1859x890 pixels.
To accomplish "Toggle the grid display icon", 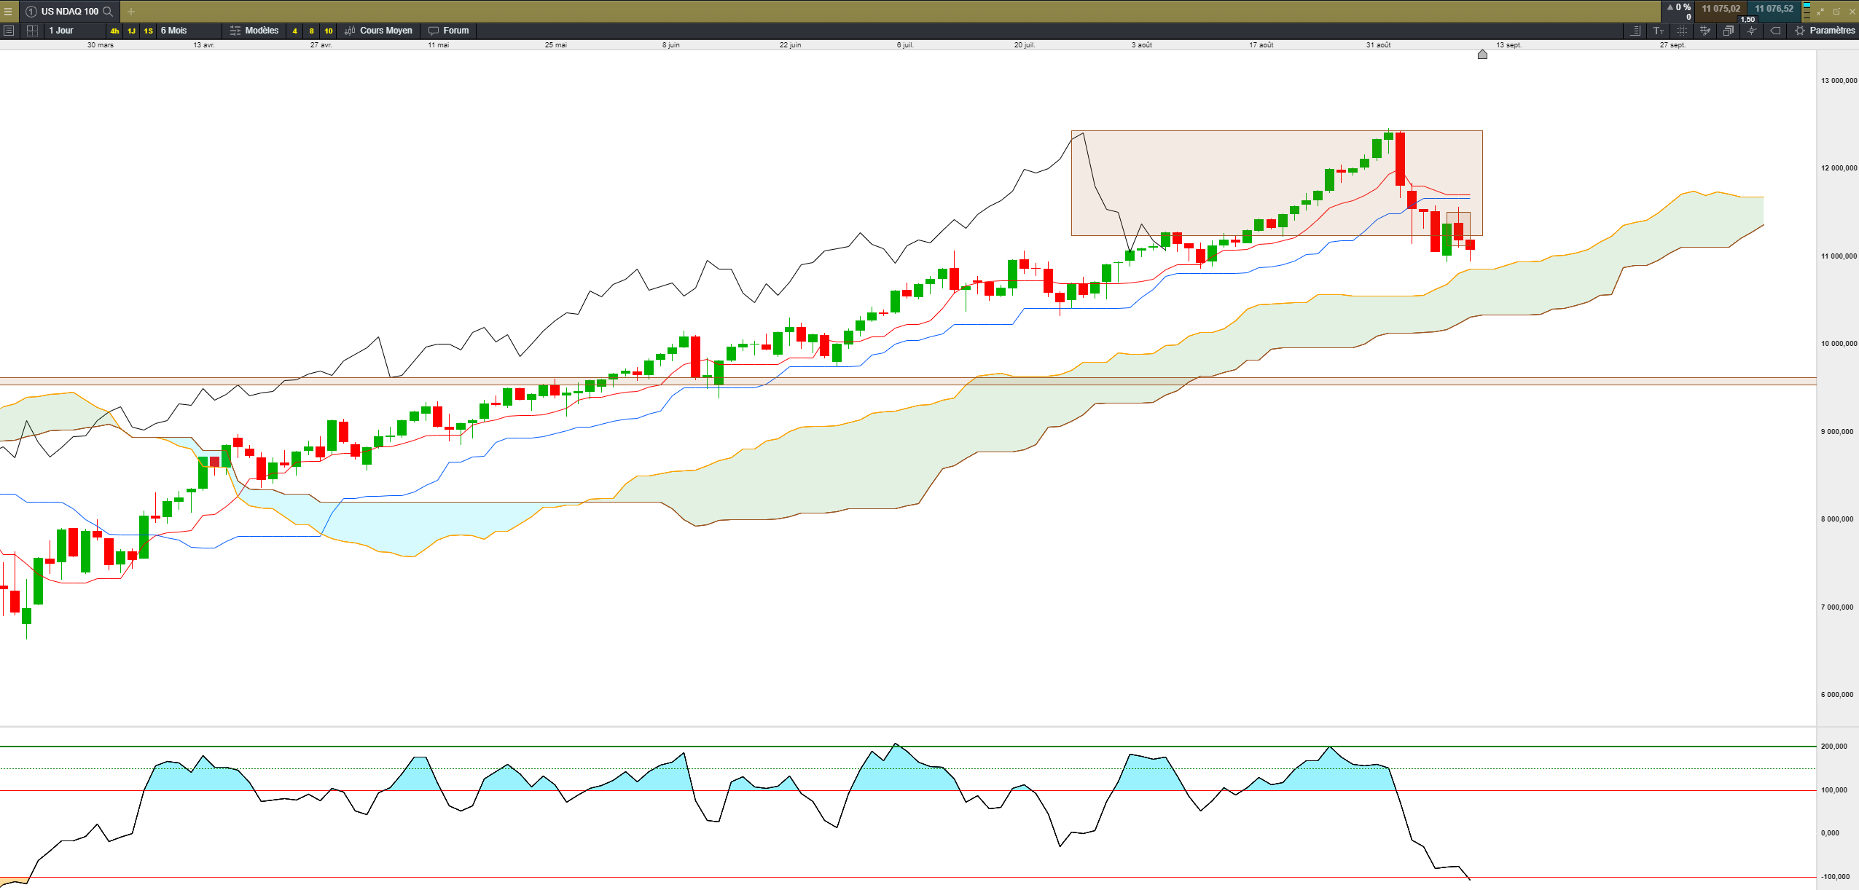I will coord(1681,31).
